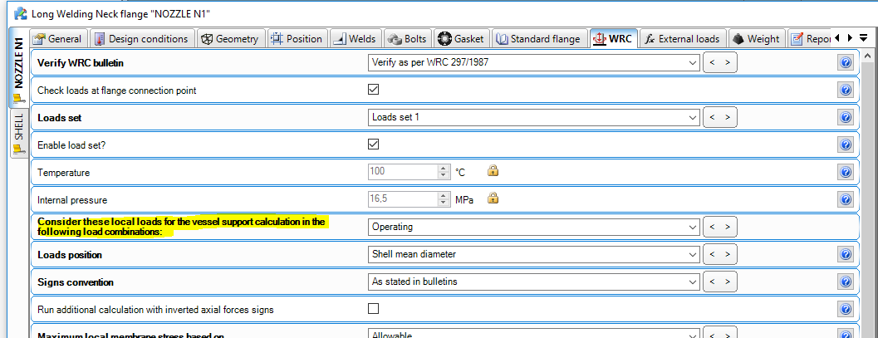Click the Long Welding Neck flange window icon
This screenshot has height=338, width=878.
click(x=20, y=12)
